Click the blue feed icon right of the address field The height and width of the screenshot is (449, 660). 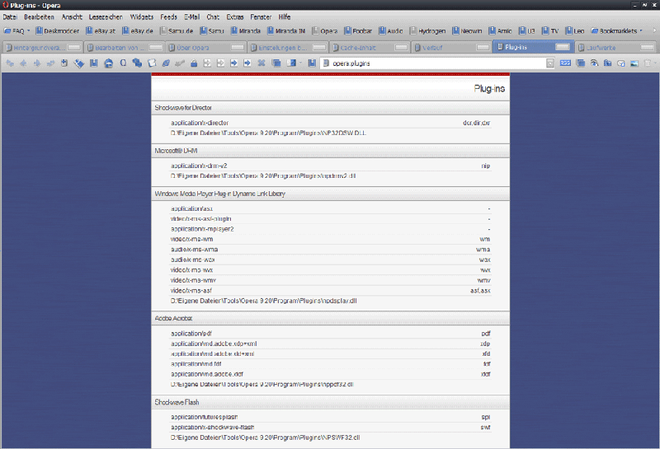click(x=565, y=63)
